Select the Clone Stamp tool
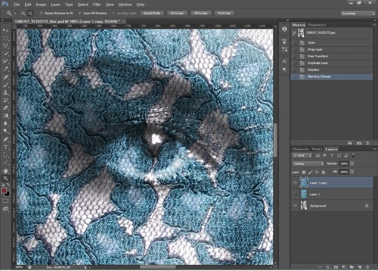This screenshot has width=378, height=271. point(6,92)
